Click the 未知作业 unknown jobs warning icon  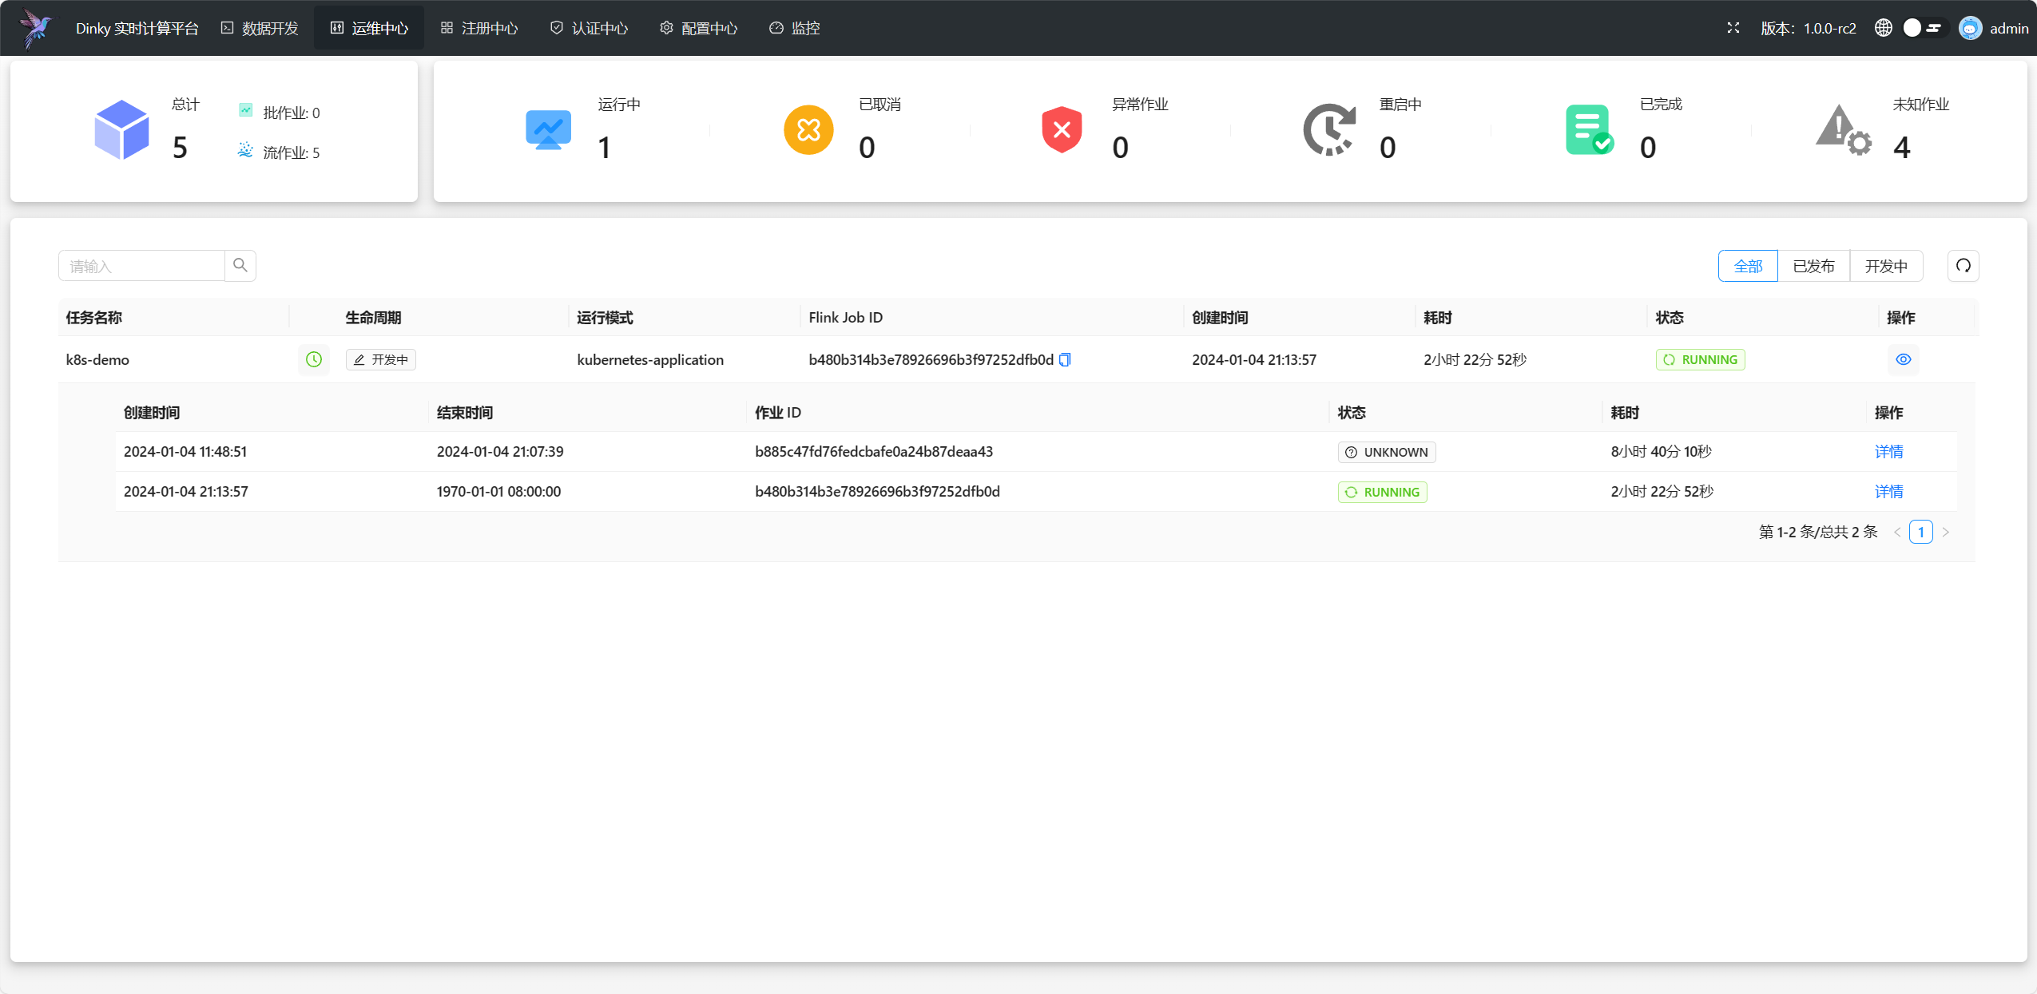coord(1843,129)
